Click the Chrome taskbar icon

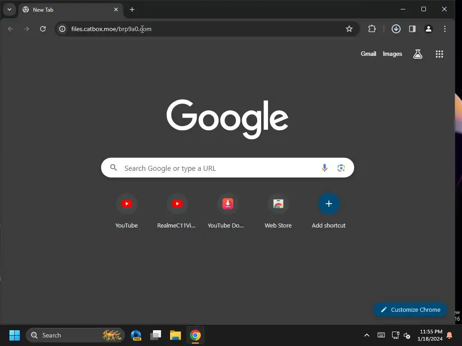point(195,335)
